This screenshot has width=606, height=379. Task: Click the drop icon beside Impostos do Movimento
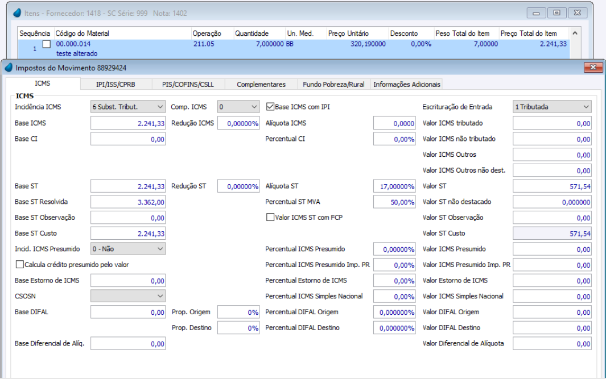pos(9,68)
